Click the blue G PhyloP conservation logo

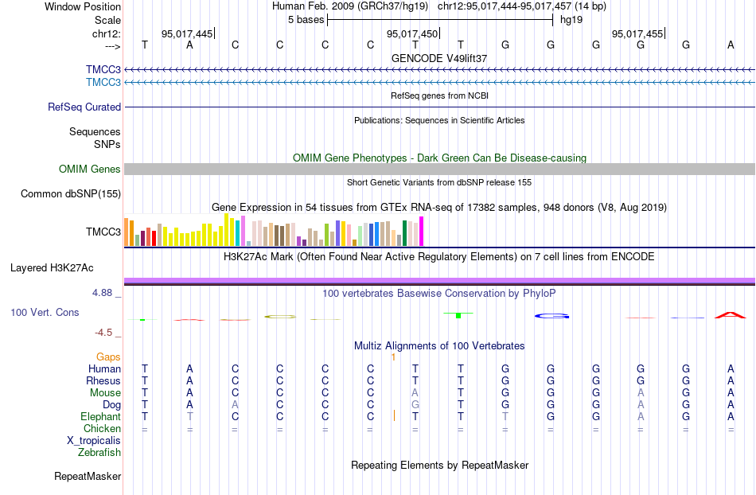[551, 316]
